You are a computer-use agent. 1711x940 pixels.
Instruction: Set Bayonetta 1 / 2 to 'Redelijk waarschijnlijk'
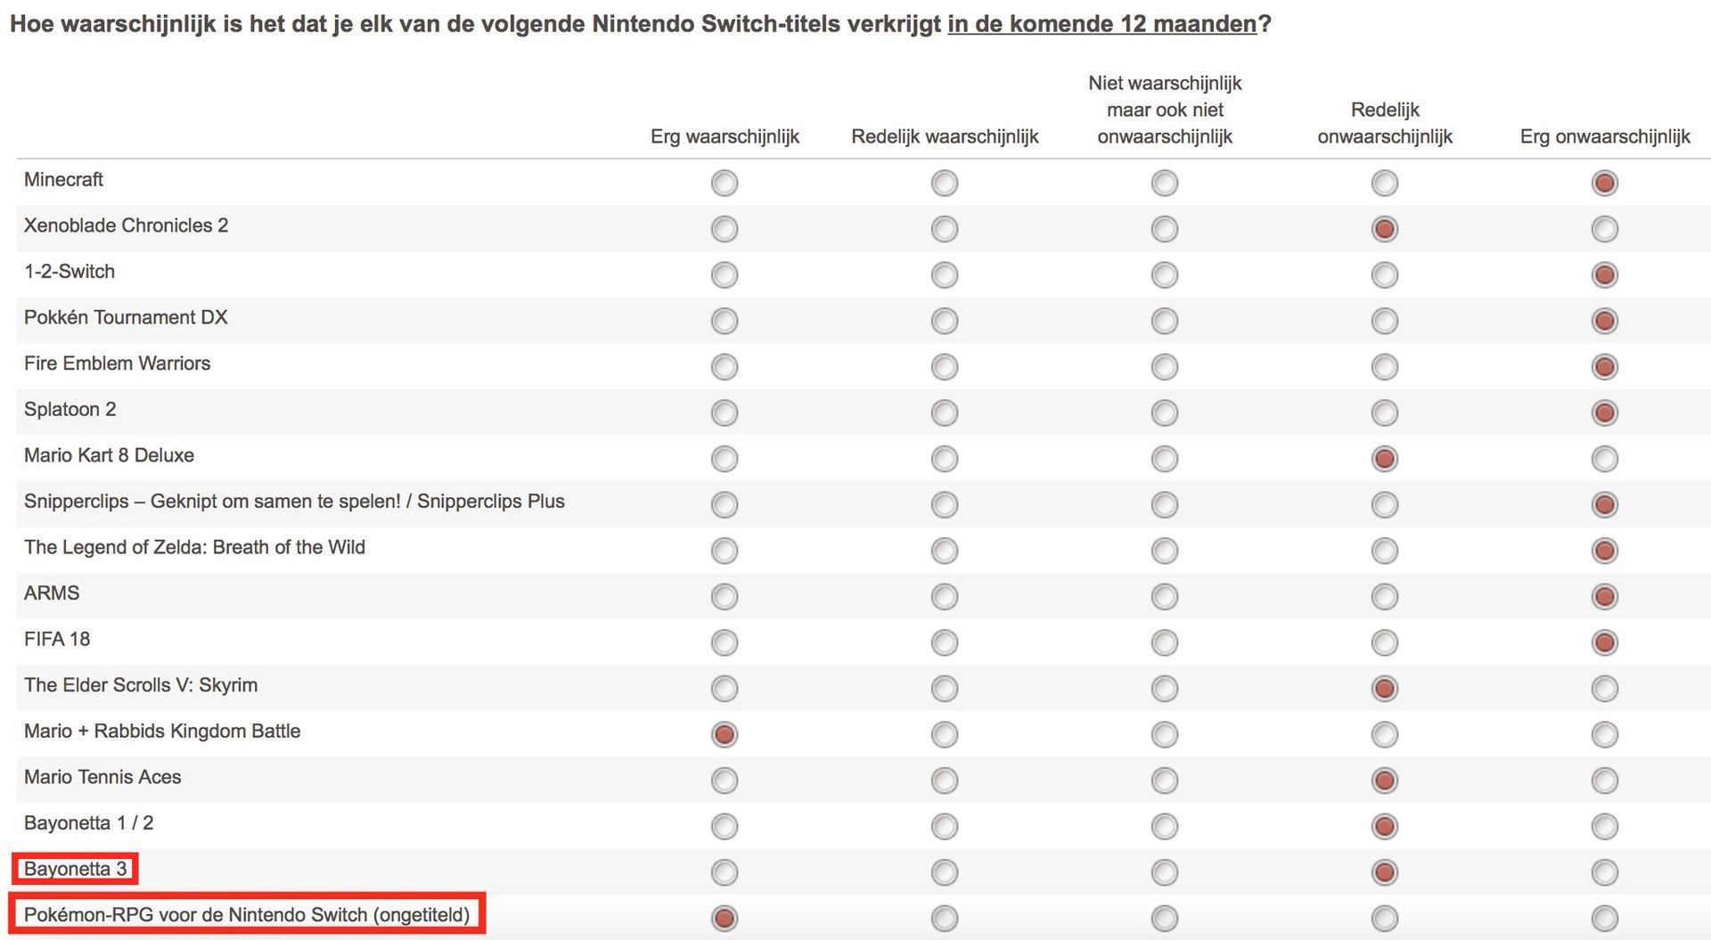coord(945,827)
